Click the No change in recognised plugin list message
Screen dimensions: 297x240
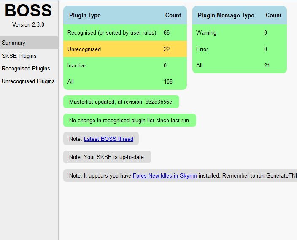(130, 120)
